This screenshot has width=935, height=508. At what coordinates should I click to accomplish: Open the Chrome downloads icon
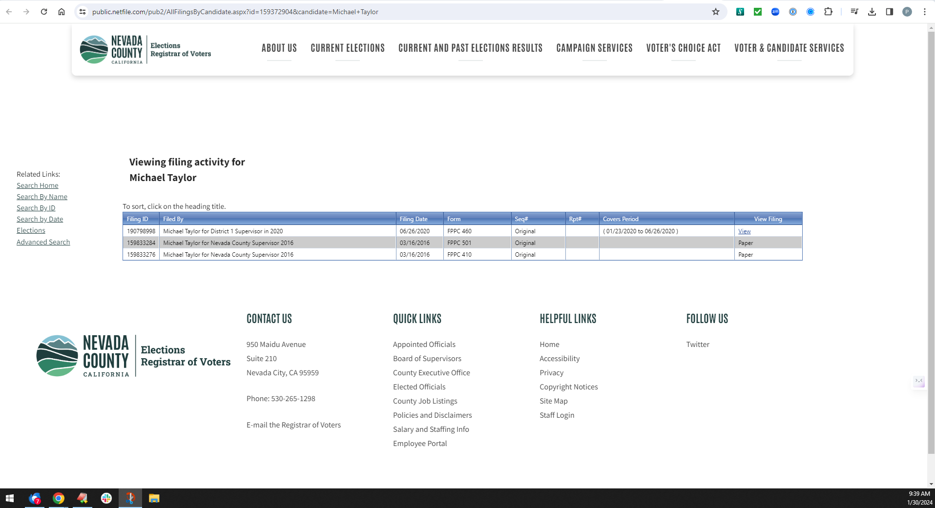click(872, 12)
